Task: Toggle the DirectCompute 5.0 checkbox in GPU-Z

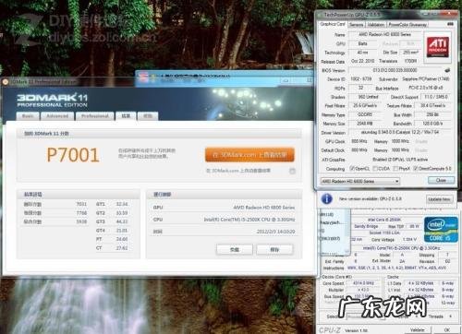Action: [416, 169]
